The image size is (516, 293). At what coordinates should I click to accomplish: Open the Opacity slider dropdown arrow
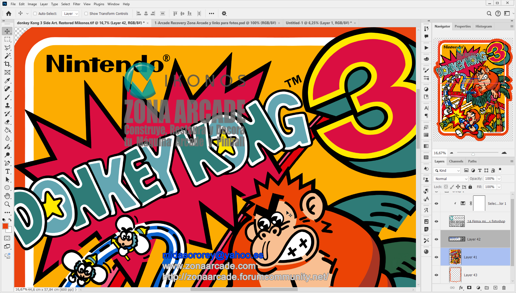(499, 179)
